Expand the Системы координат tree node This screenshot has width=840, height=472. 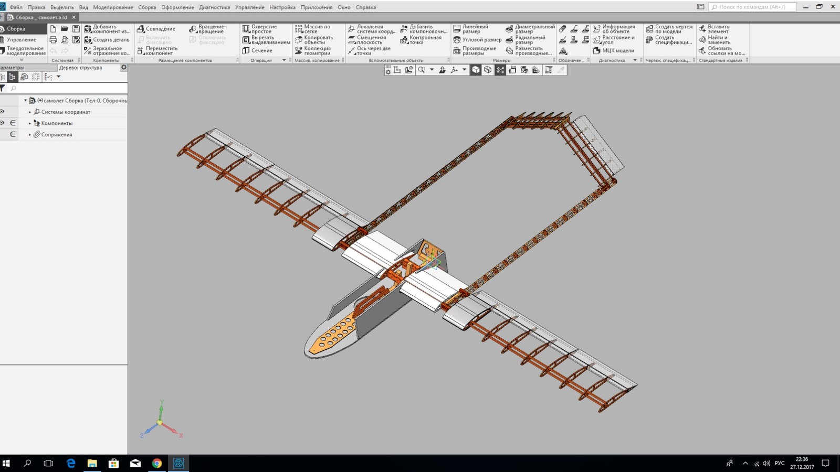pyautogui.click(x=30, y=112)
